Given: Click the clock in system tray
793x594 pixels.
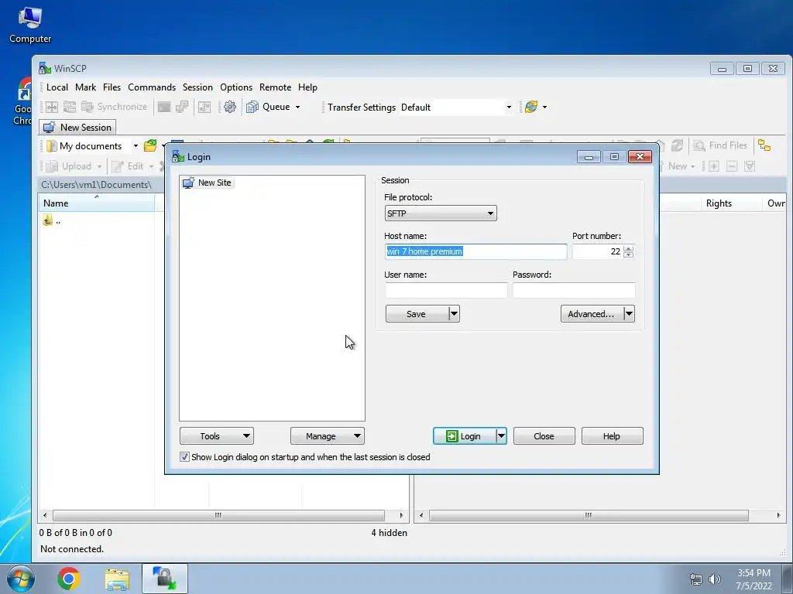Looking at the screenshot, I should coord(754,579).
